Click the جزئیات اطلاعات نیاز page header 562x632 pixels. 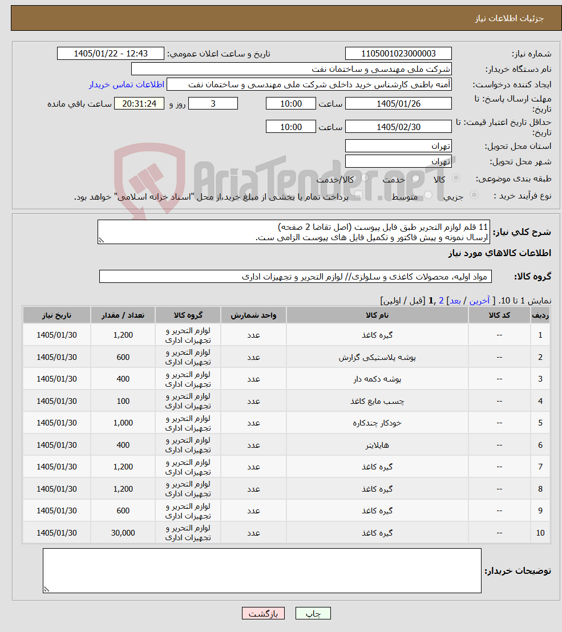(509, 19)
